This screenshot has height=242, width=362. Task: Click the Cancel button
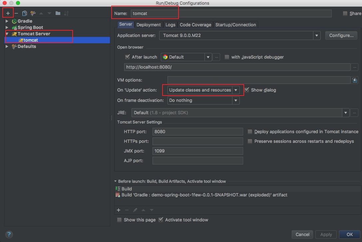(302, 234)
